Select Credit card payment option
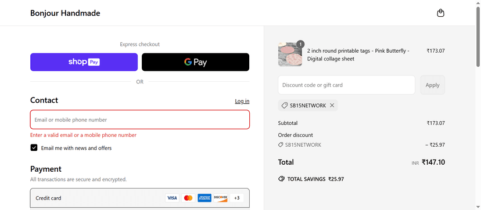The image size is (481, 210). point(140,198)
